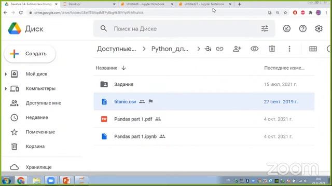Go to Доступные breadcrumb
332x186 pixels.
click(116, 49)
